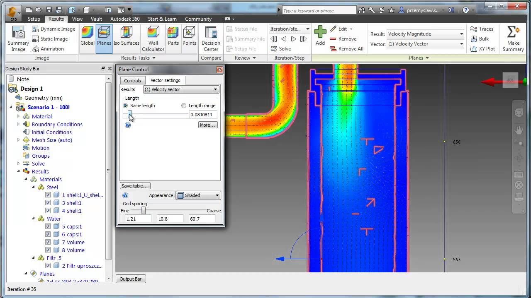Open the Velocity Magnitude result dropdown
The image size is (531, 298).
425,34
